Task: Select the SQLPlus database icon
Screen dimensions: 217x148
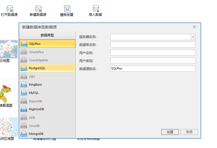Action: pyautogui.click(x=24, y=44)
